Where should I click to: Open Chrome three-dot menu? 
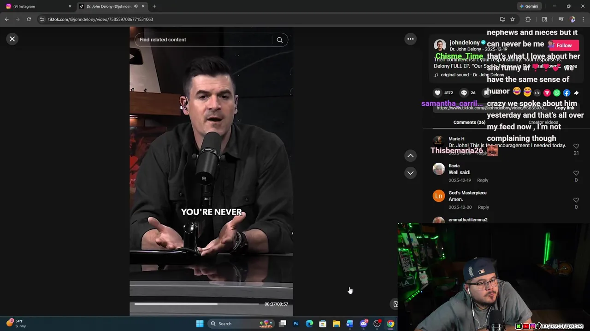pyautogui.click(x=583, y=19)
